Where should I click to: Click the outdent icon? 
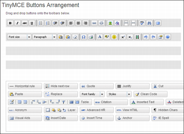click(x=55, y=23)
